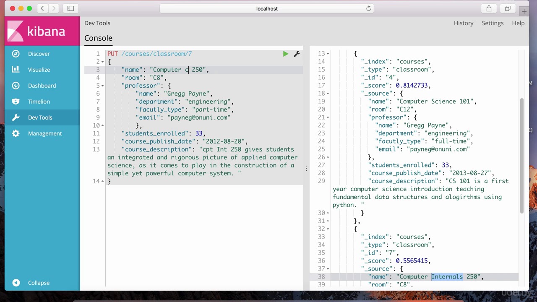Image resolution: width=537 pixels, height=302 pixels.
Task: Open the Help link
Action: click(518, 23)
